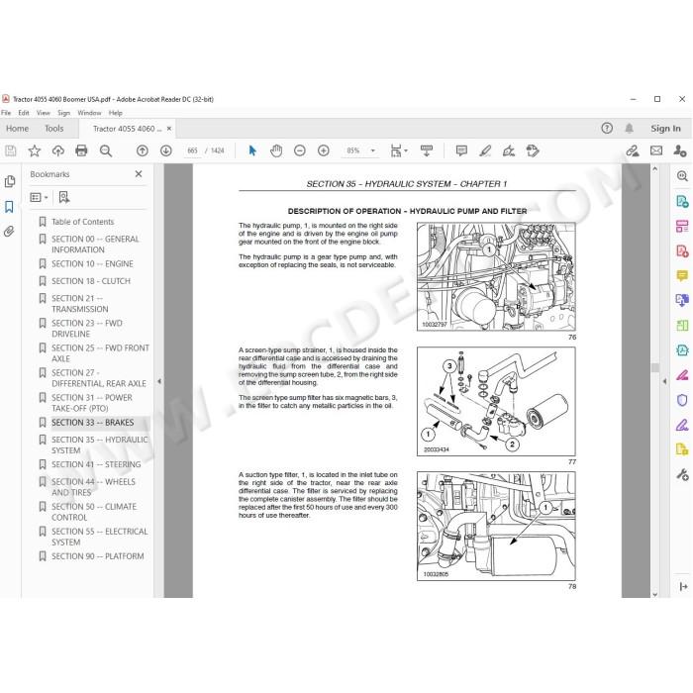The height and width of the screenshot is (693, 693).
Task: Toggle the Bookmarks panel icon
Action: [9, 206]
